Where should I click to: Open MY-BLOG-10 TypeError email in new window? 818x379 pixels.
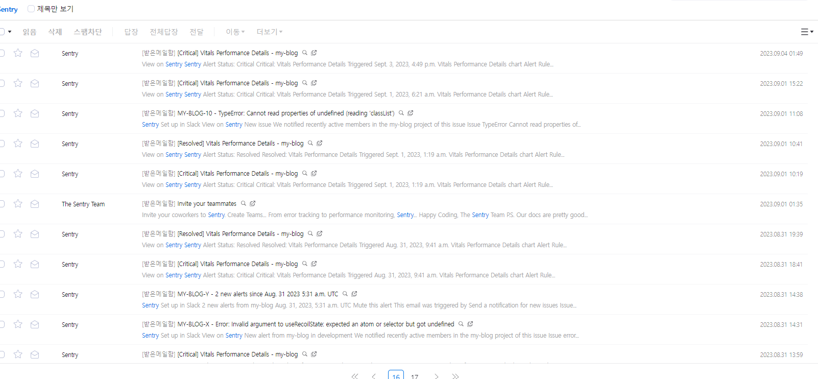click(x=411, y=113)
